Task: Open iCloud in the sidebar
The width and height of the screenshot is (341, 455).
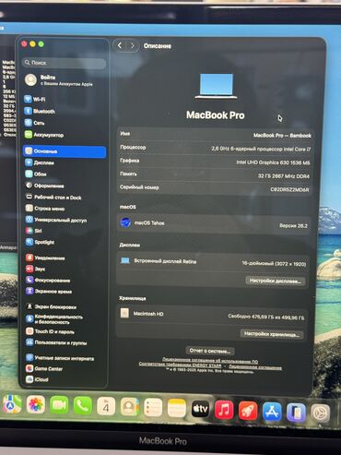Action: point(37,379)
